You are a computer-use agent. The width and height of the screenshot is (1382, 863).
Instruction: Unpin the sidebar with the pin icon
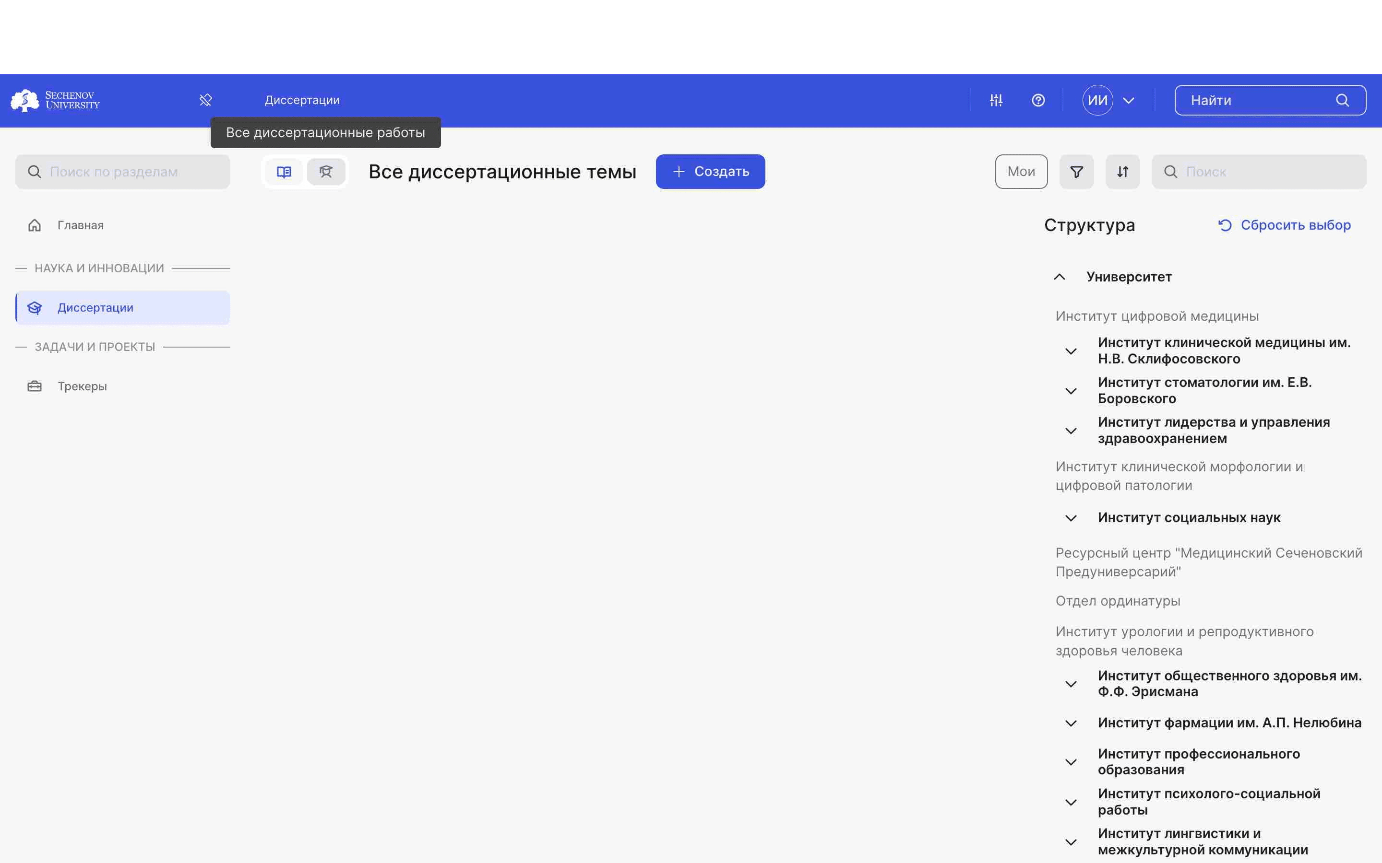tap(205, 101)
